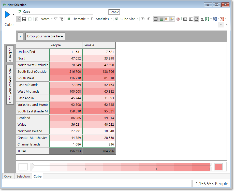Switch to the Cover tab
Image resolution: width=234 pixels, height=191 pixels.
click(x=8, y=177)
